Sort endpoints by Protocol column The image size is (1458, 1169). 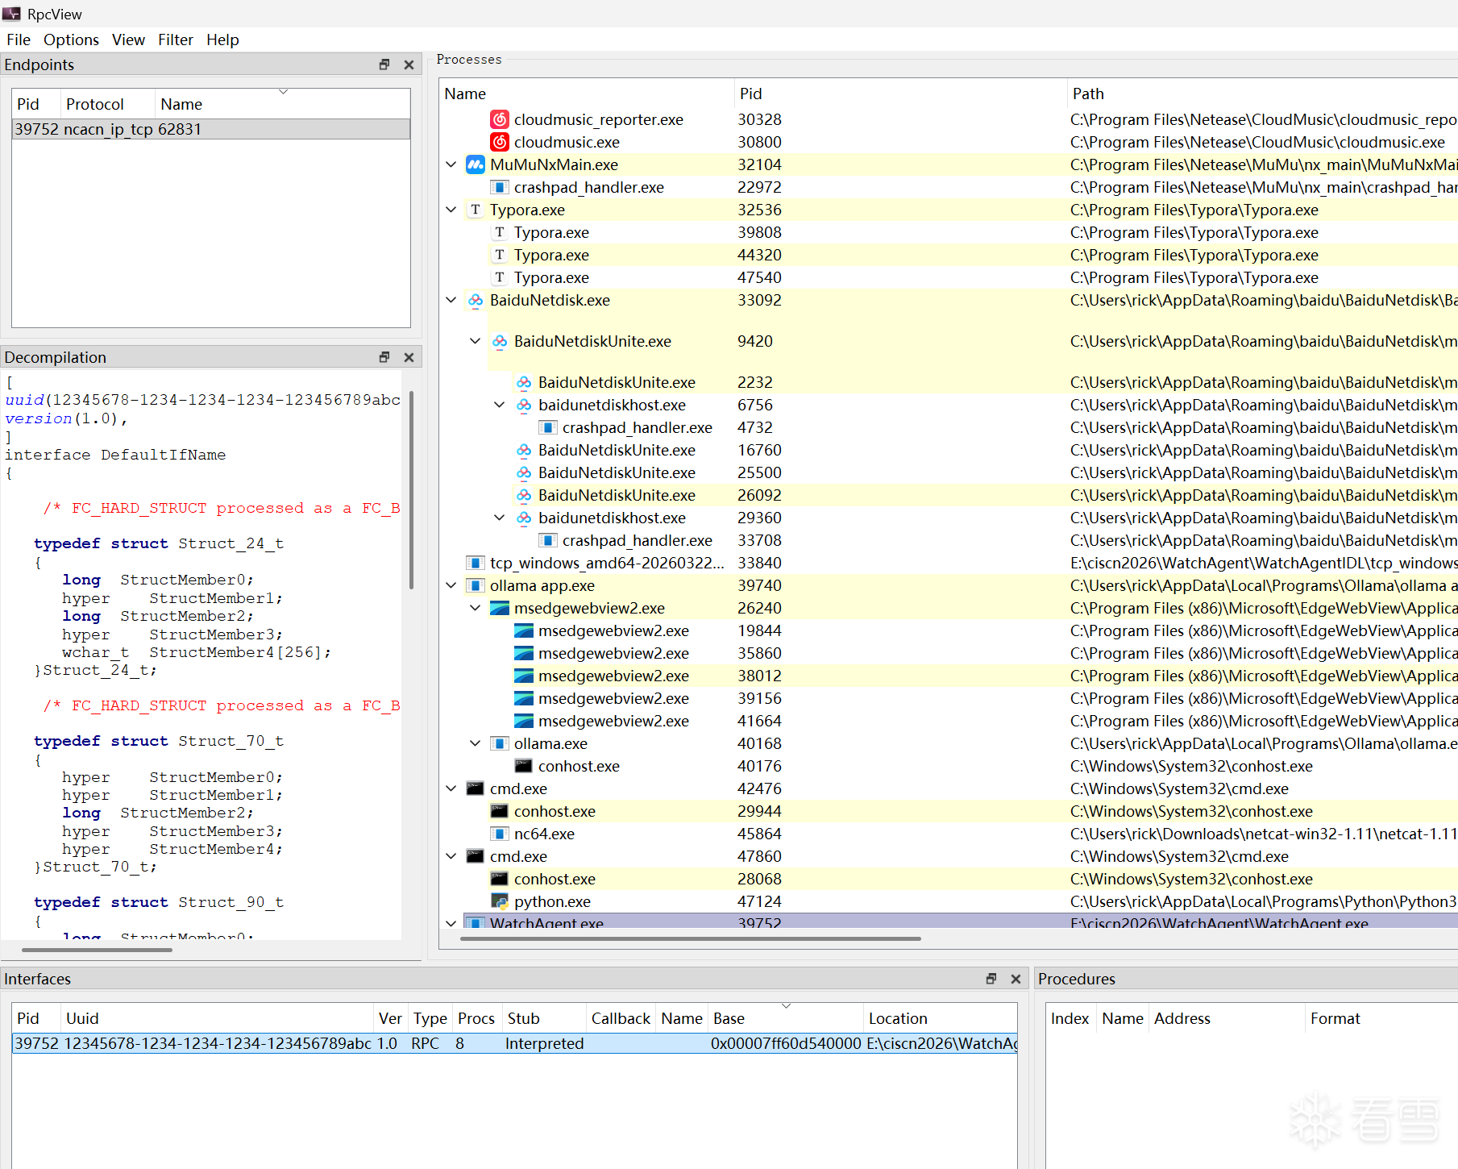[x=108, y=104]
